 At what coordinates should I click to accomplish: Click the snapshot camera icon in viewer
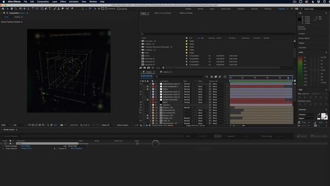[x=62, y=125]
